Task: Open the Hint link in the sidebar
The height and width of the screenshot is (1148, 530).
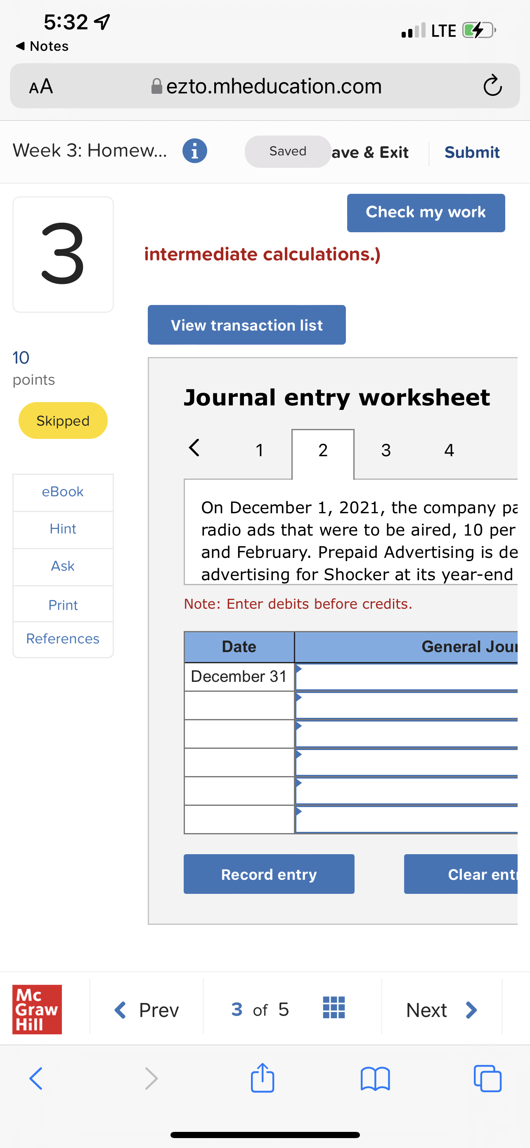Action: pos(63,529)
